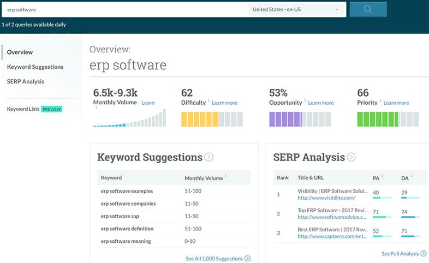This screenshot has height=263, width=429.
Task: Select Overview in the sidebar
Action: click(20, 52)
